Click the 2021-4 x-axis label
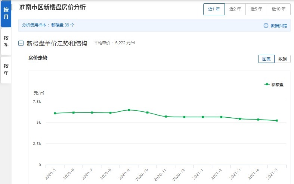The image size is (294, 184). point(254,174)
